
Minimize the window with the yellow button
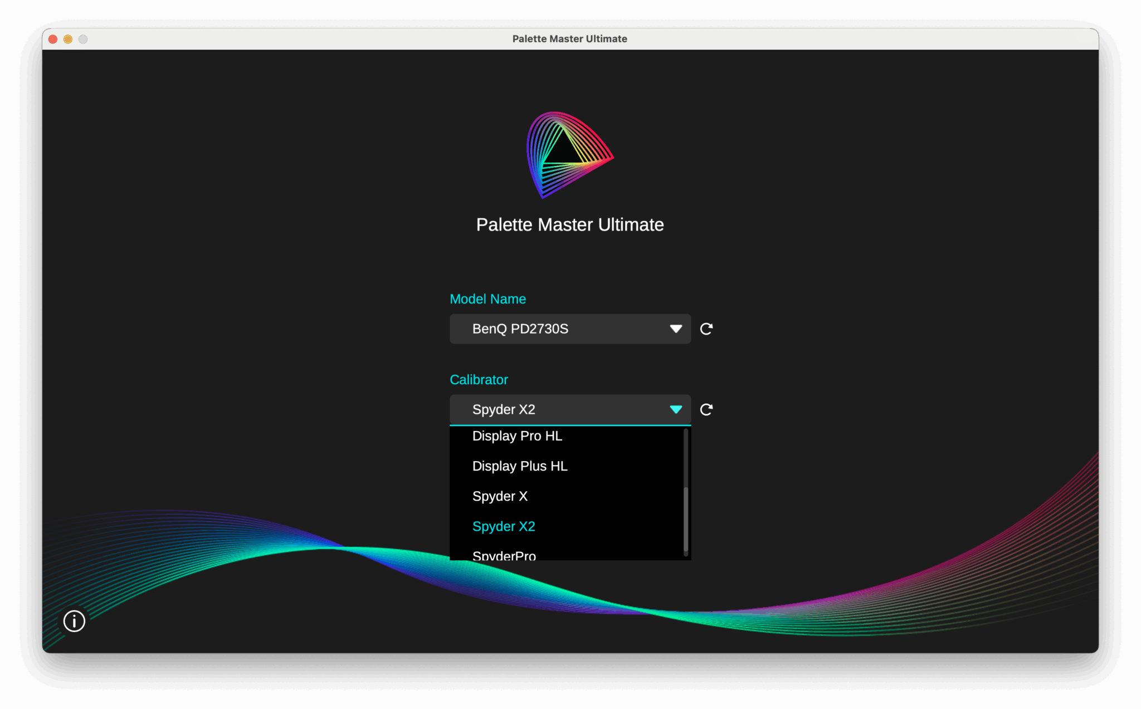[x=68, y=39]
